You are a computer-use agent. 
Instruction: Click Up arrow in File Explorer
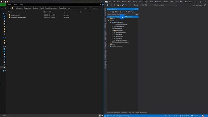tap(10, 8)
